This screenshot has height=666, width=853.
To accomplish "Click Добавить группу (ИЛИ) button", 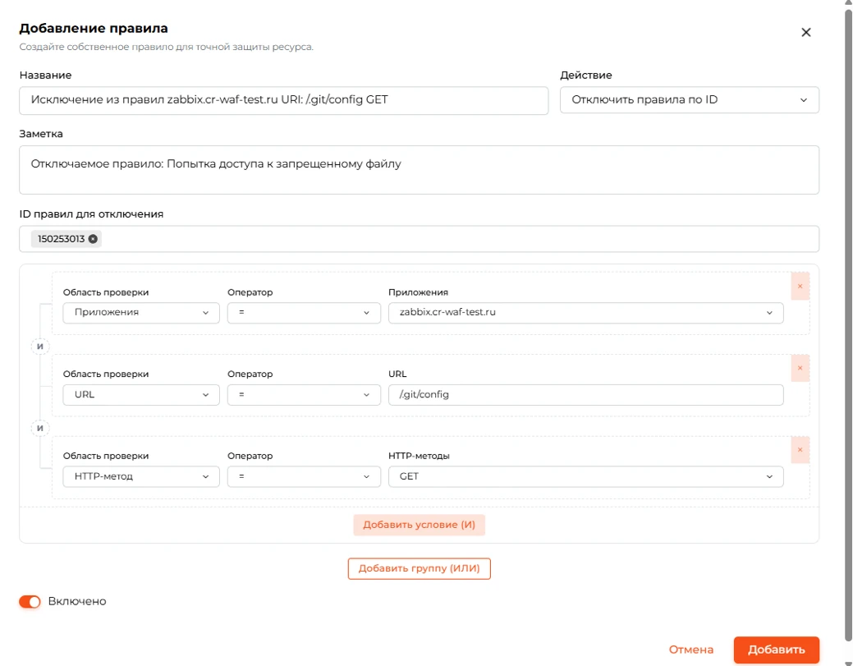I will pos(419,568).
